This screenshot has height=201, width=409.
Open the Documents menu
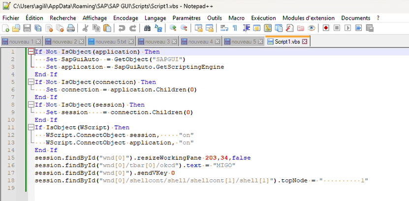coord(356,18)
